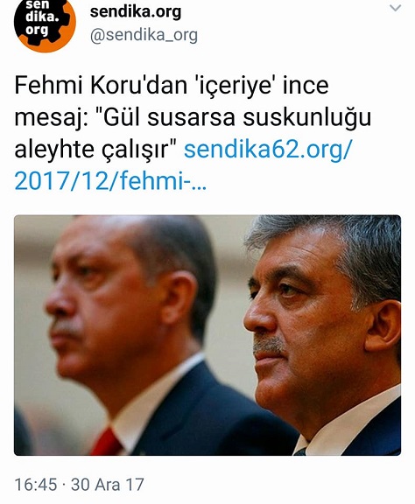
Task: Click the word ince in headline
Action: [x=306, y=86]
